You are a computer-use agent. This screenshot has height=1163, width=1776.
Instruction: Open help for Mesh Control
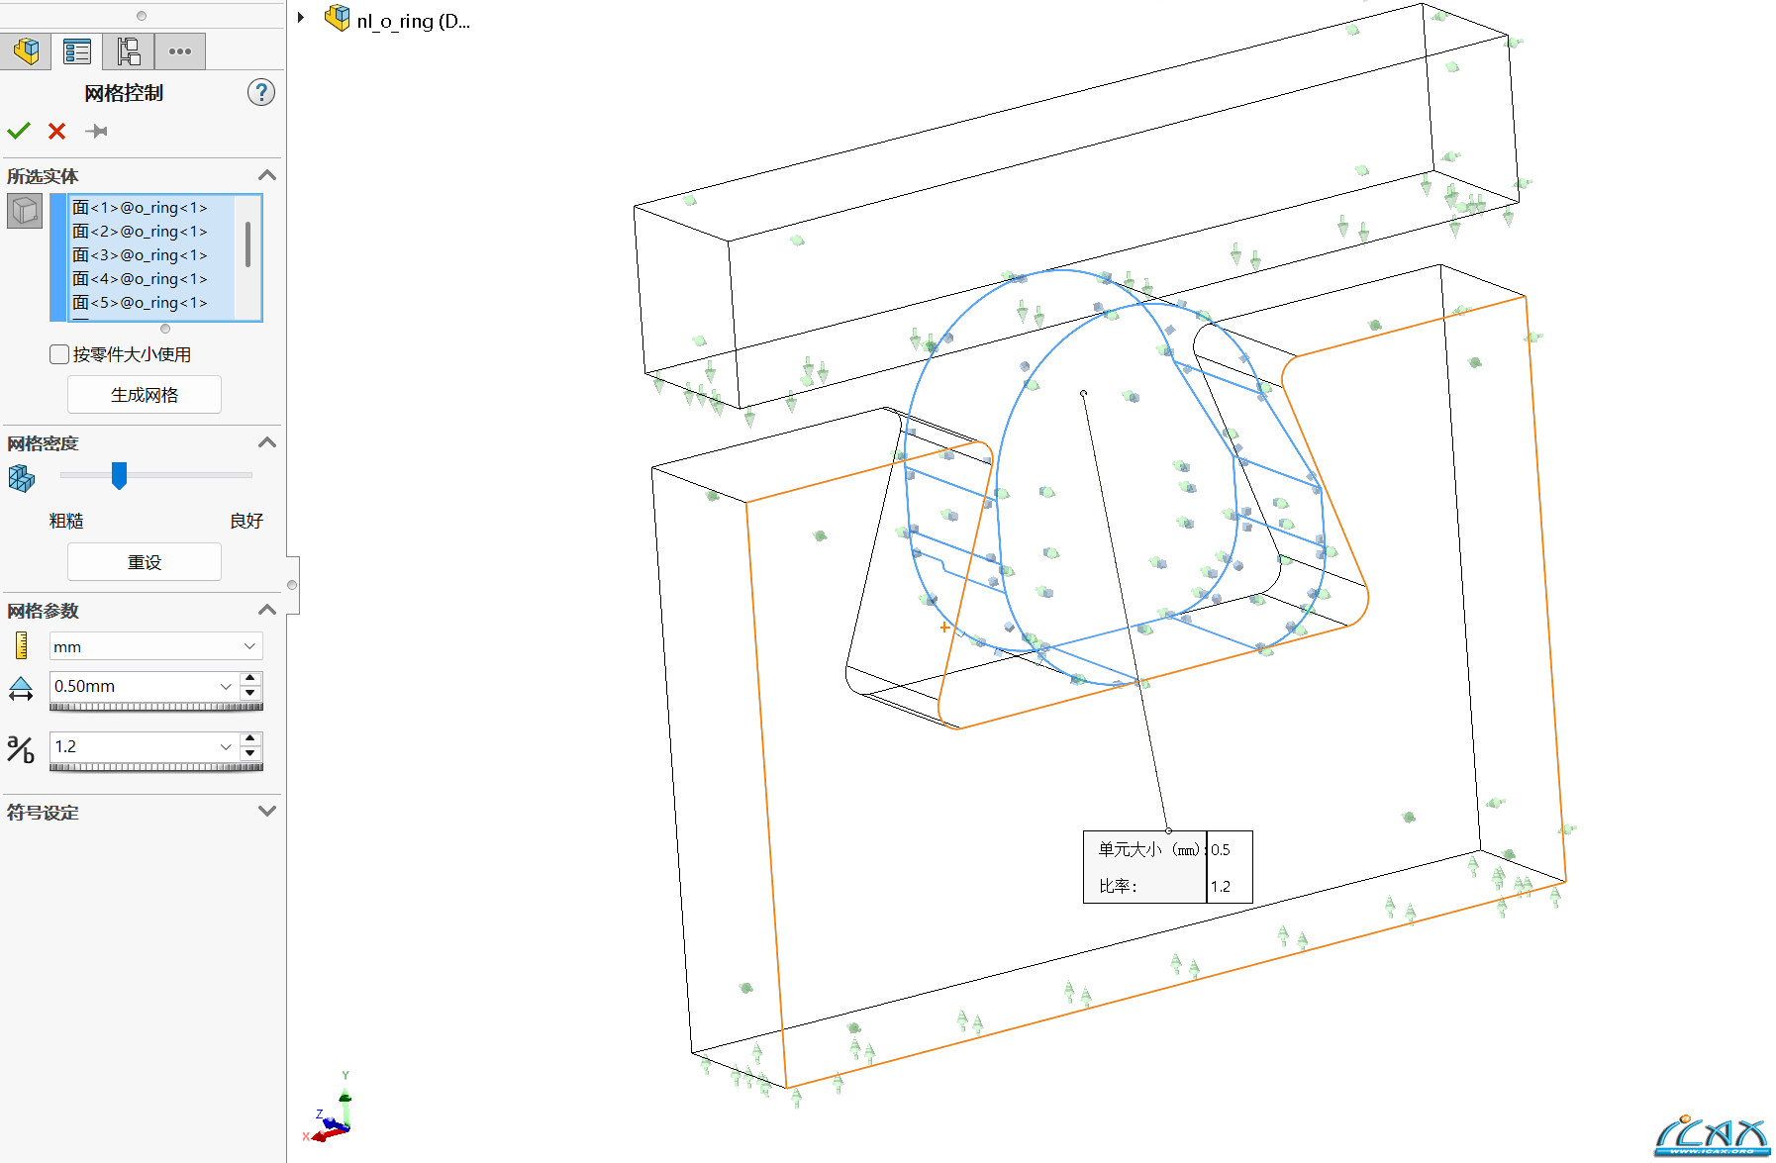[260, 93]
